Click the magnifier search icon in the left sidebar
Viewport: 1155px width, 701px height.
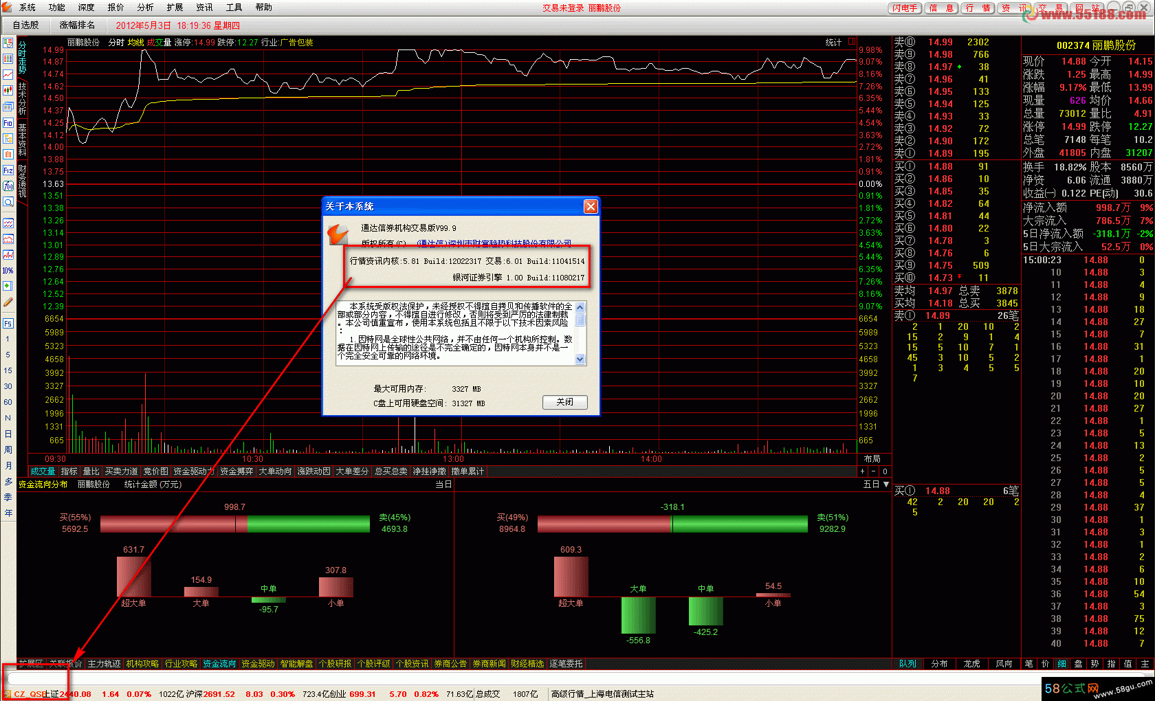click(x=8, y=202)
